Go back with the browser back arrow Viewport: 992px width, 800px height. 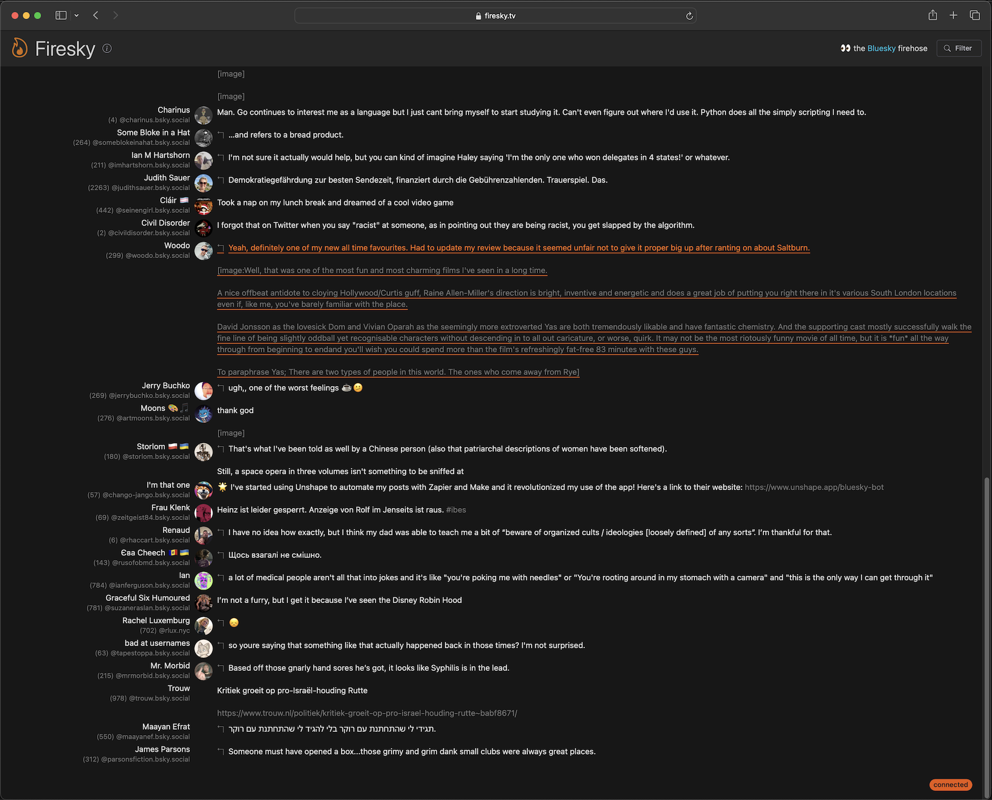[96, 15]
